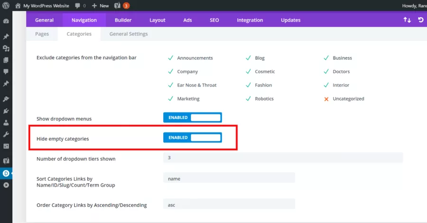Viewport: 427px width, 223px height.
Task: Open comments bubble in admin bar
Action: coord(78,6)
